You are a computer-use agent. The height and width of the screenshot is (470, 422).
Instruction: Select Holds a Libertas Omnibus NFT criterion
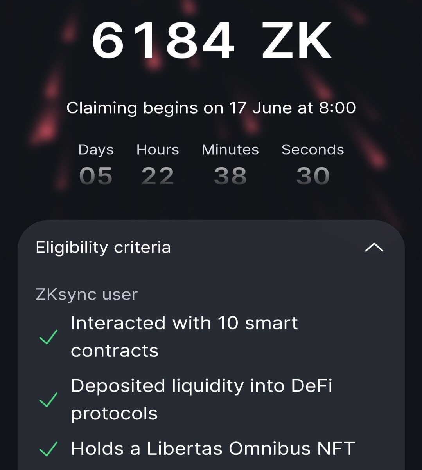pyautogui.click(x=213, y=449)
